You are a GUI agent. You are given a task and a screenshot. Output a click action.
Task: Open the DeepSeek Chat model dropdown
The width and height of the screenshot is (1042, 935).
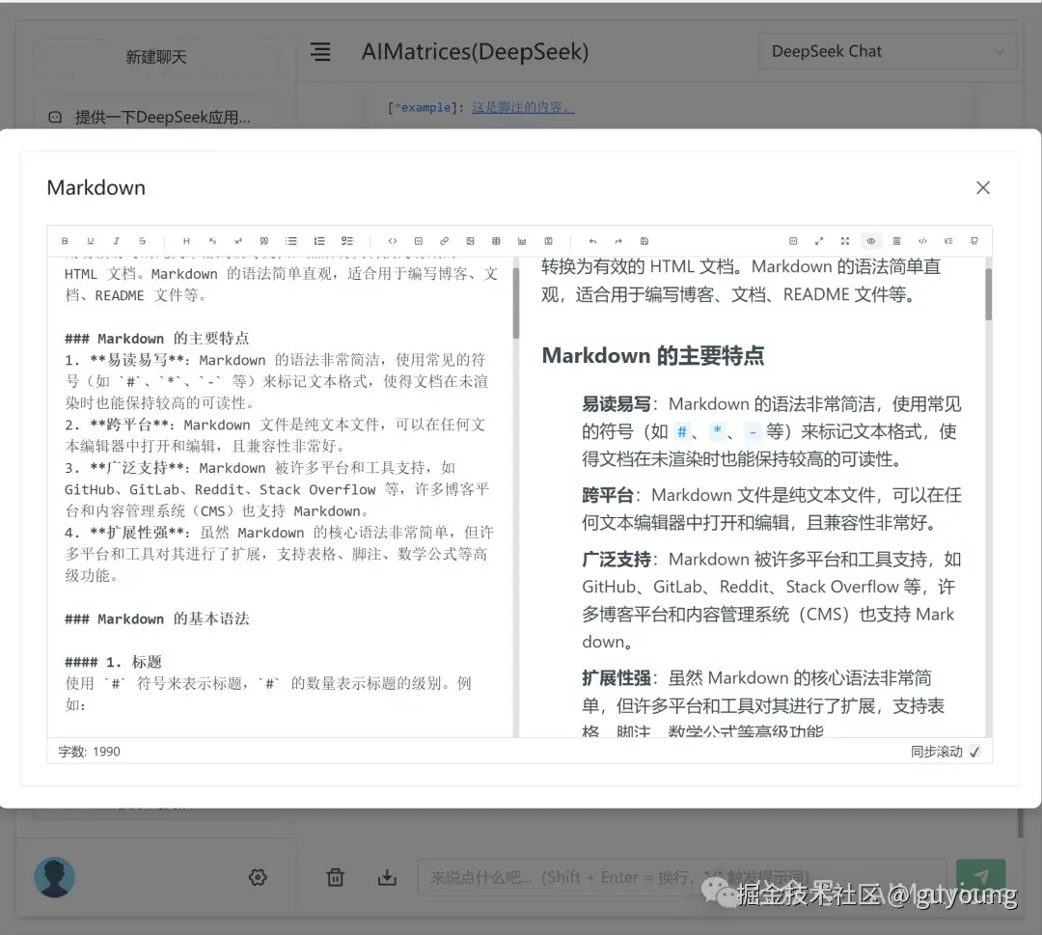click(888, 51)
